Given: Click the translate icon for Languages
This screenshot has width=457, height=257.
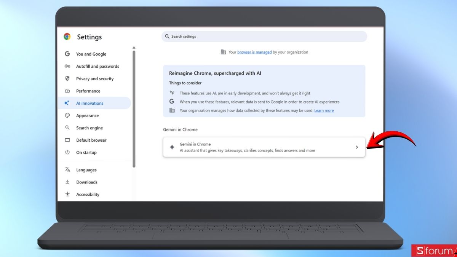Looking at the screenshot, I should pyautogui.click(x=67, y=170).
